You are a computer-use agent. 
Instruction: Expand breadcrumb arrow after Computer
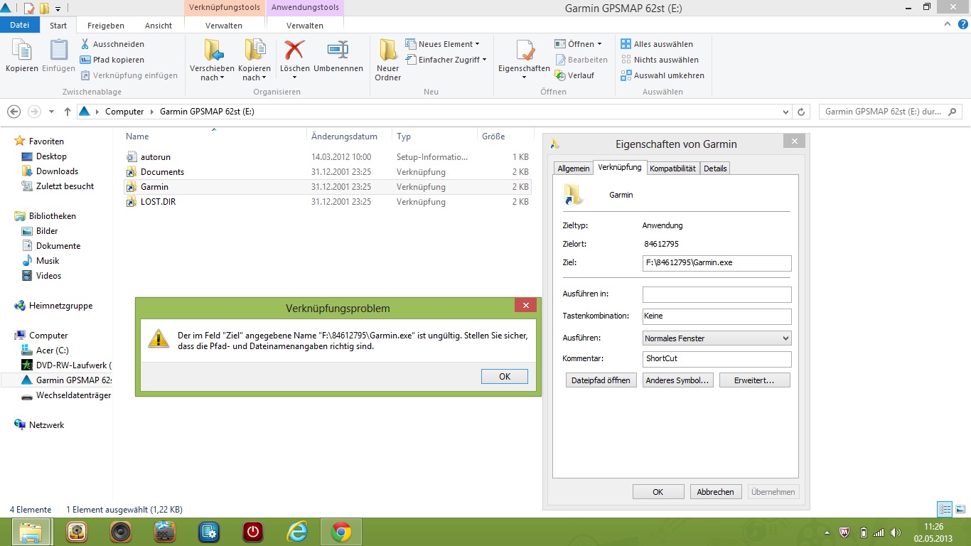click(152, 112)
